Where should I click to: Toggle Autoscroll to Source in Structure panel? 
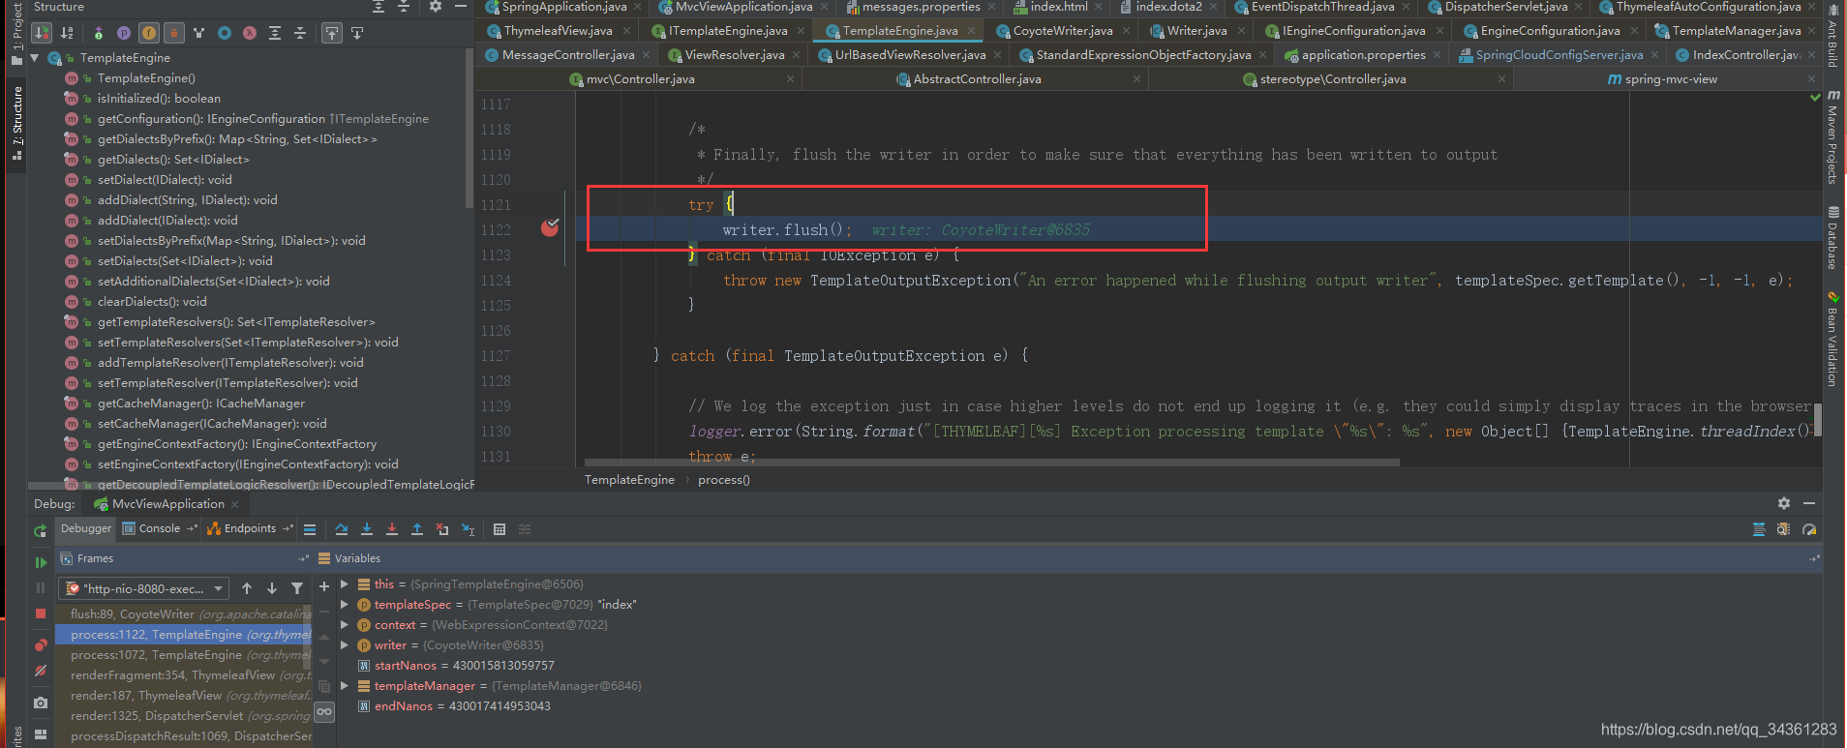click(332, 33)
